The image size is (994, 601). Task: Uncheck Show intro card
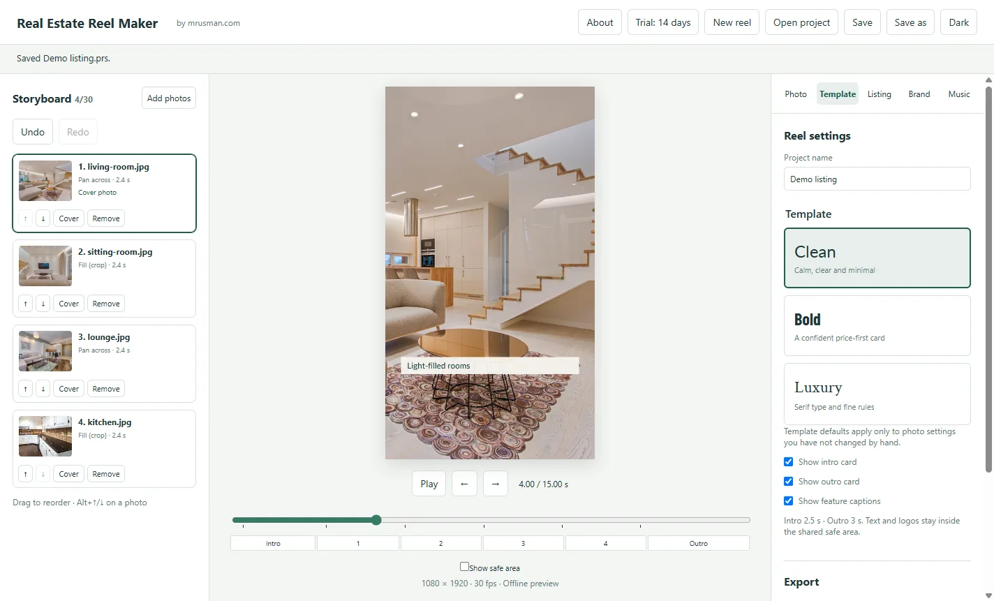[x=789, y=462]
